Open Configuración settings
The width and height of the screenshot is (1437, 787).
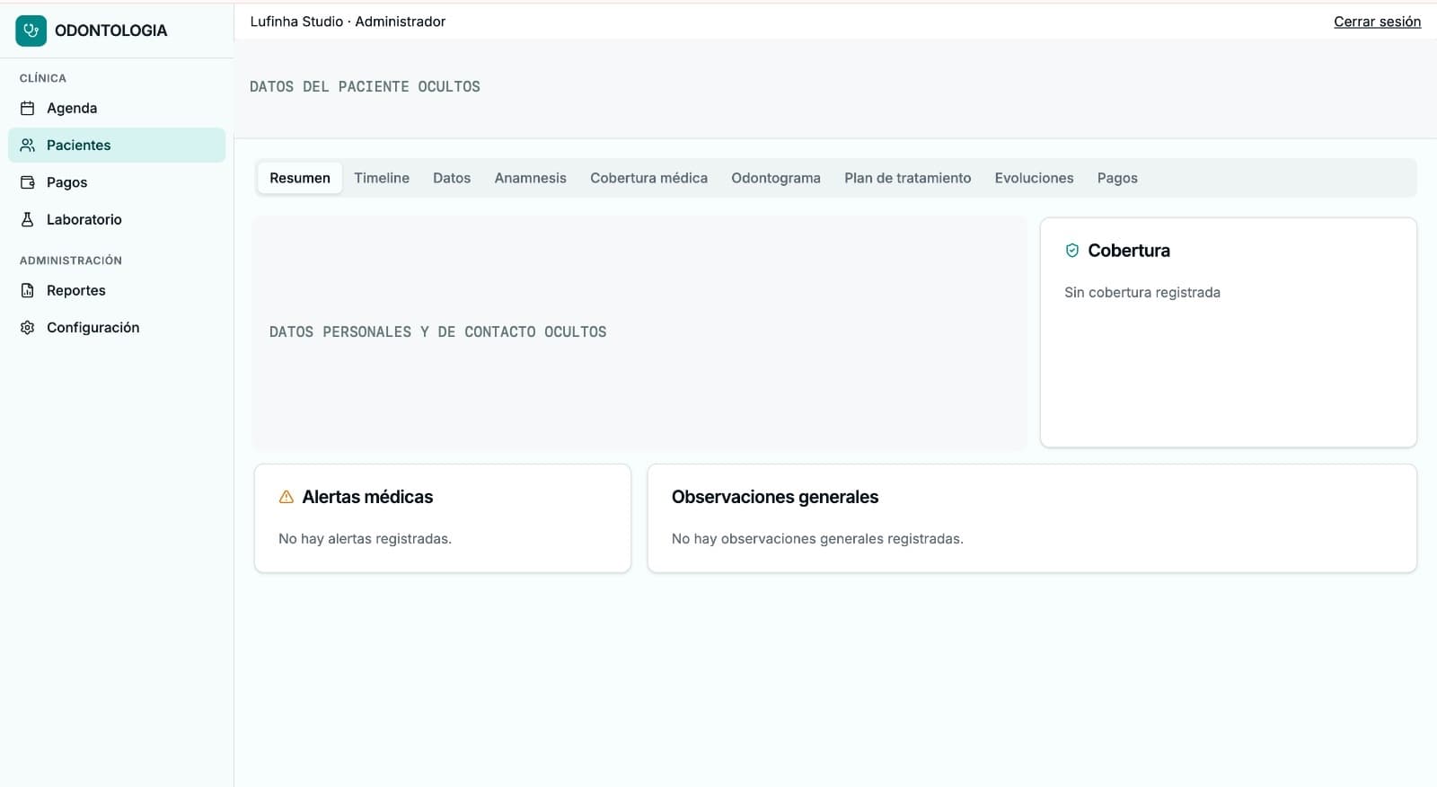pyautogui.click(x=117, y=328)
